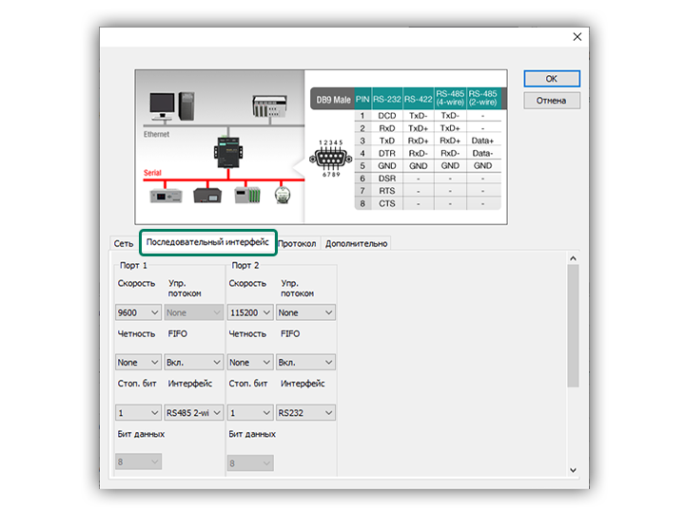The image size is (685, 528).
Task: Go to the Дополнительно tab
Action: click(x=356, y=243)
